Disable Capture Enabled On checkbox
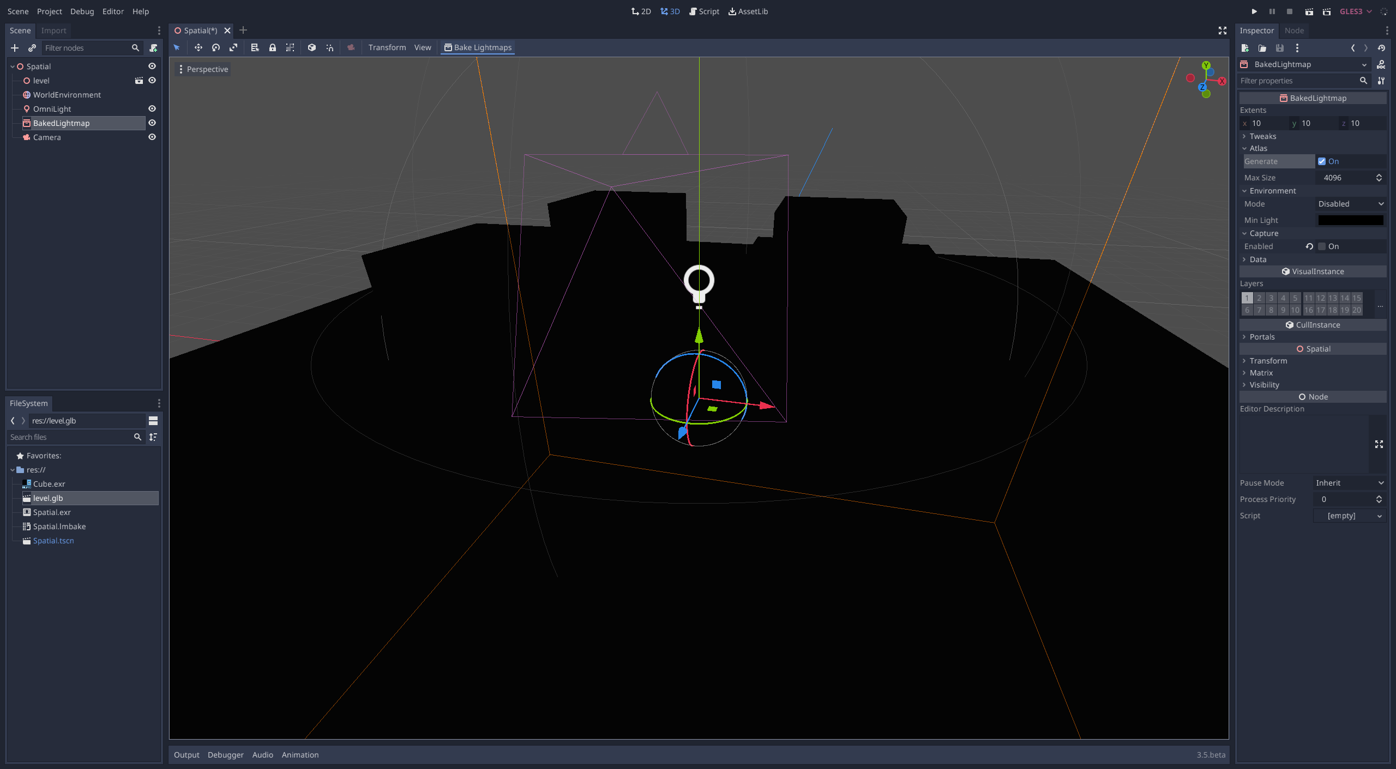 point(1322,246)
